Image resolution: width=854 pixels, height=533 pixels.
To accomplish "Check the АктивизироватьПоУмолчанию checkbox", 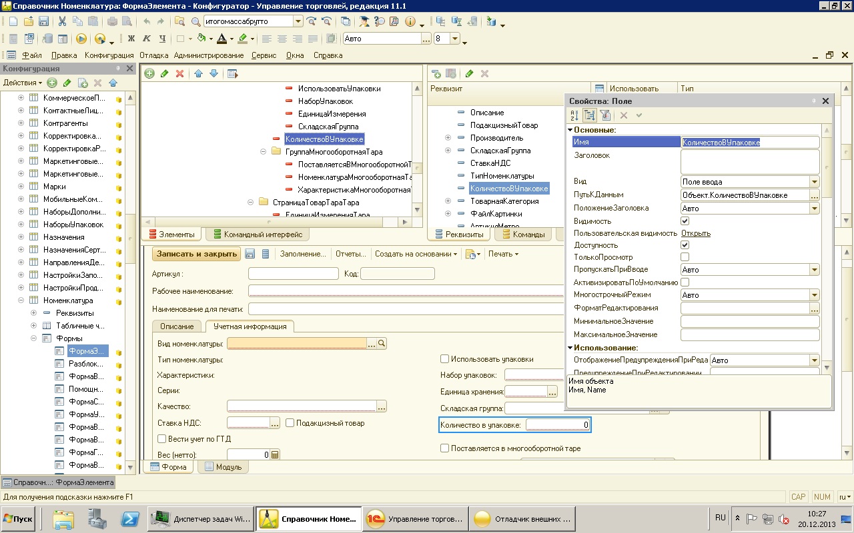I will [685, 282].
